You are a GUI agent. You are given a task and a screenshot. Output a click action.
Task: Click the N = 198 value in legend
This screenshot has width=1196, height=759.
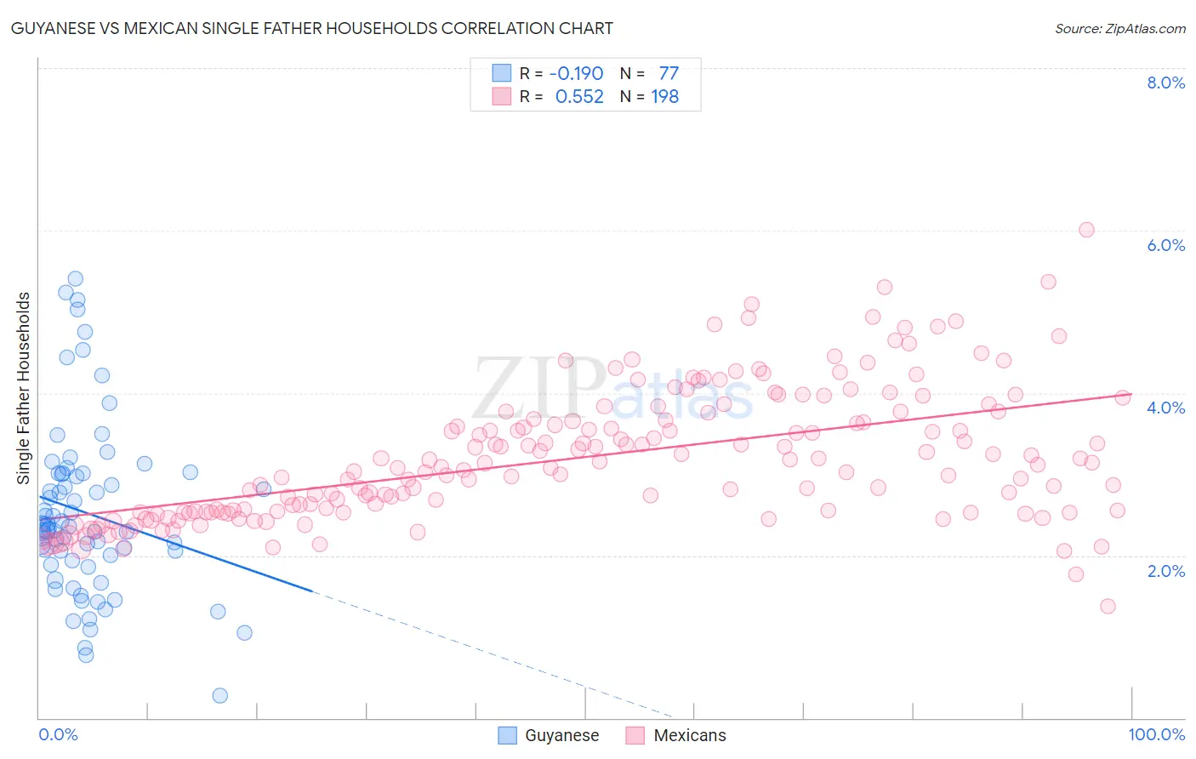coord(649,96)
